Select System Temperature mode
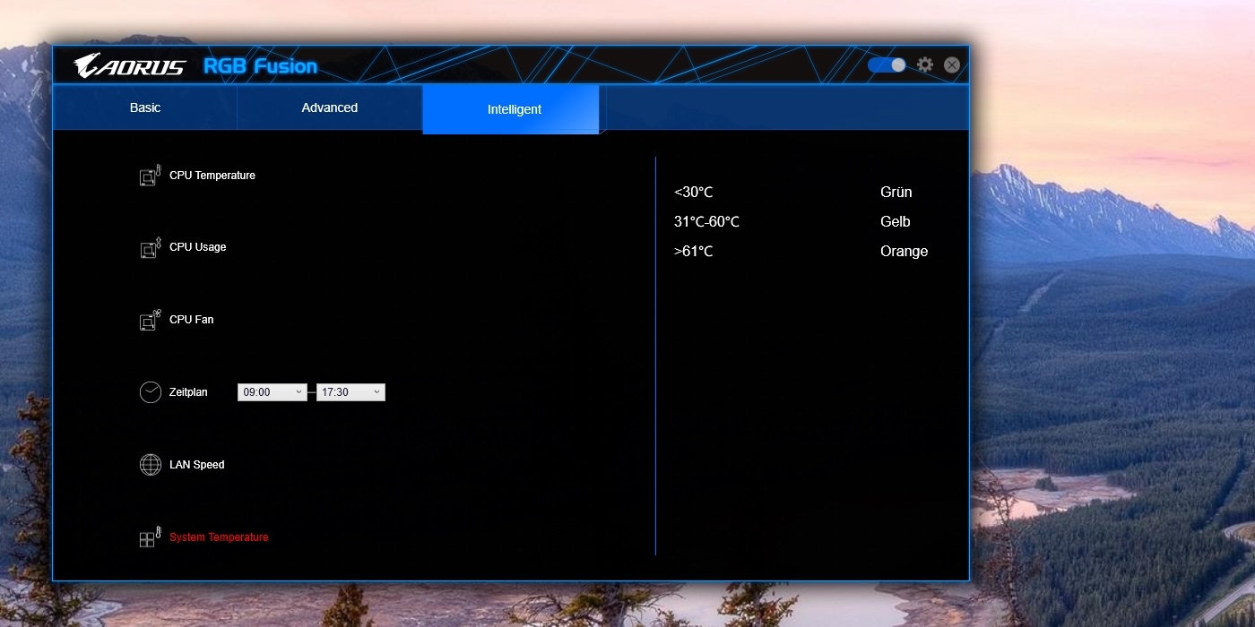 [219, 537]
